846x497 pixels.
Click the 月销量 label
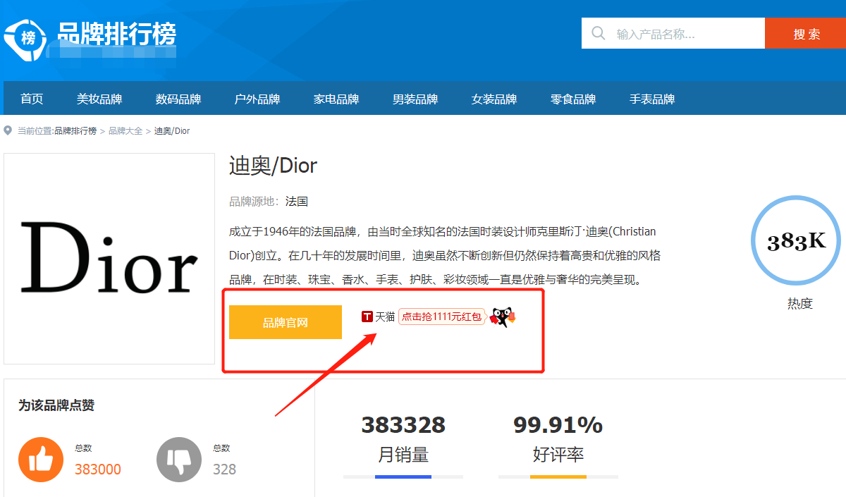click(x=403, y=455)
